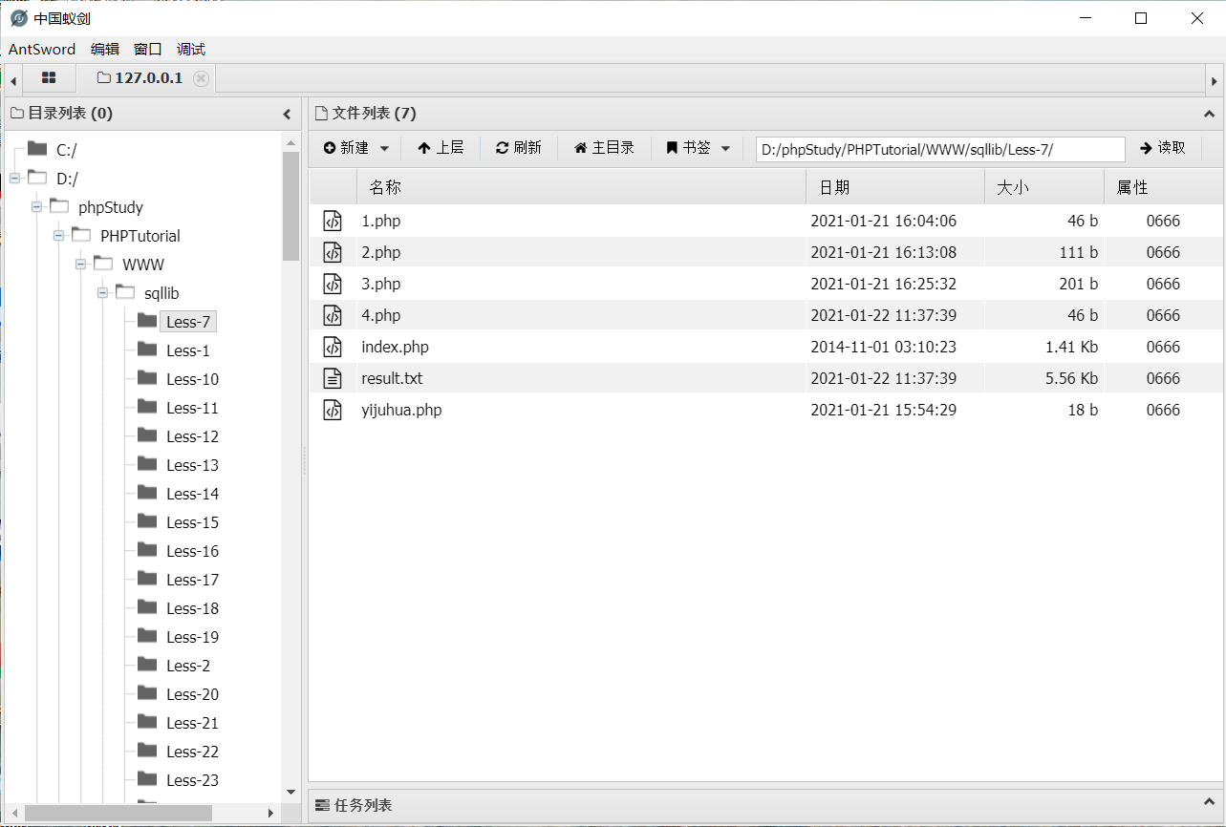Collapse the directory list panel chevron
The width and height of the screenshot is (1226, 827).
point(287,114)
